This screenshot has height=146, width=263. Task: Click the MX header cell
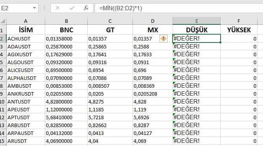pyautogui.click(x=153, y=30)
